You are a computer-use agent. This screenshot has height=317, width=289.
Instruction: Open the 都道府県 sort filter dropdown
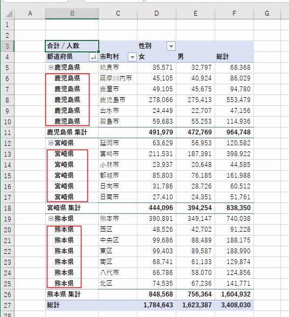[x=93, y=57]
